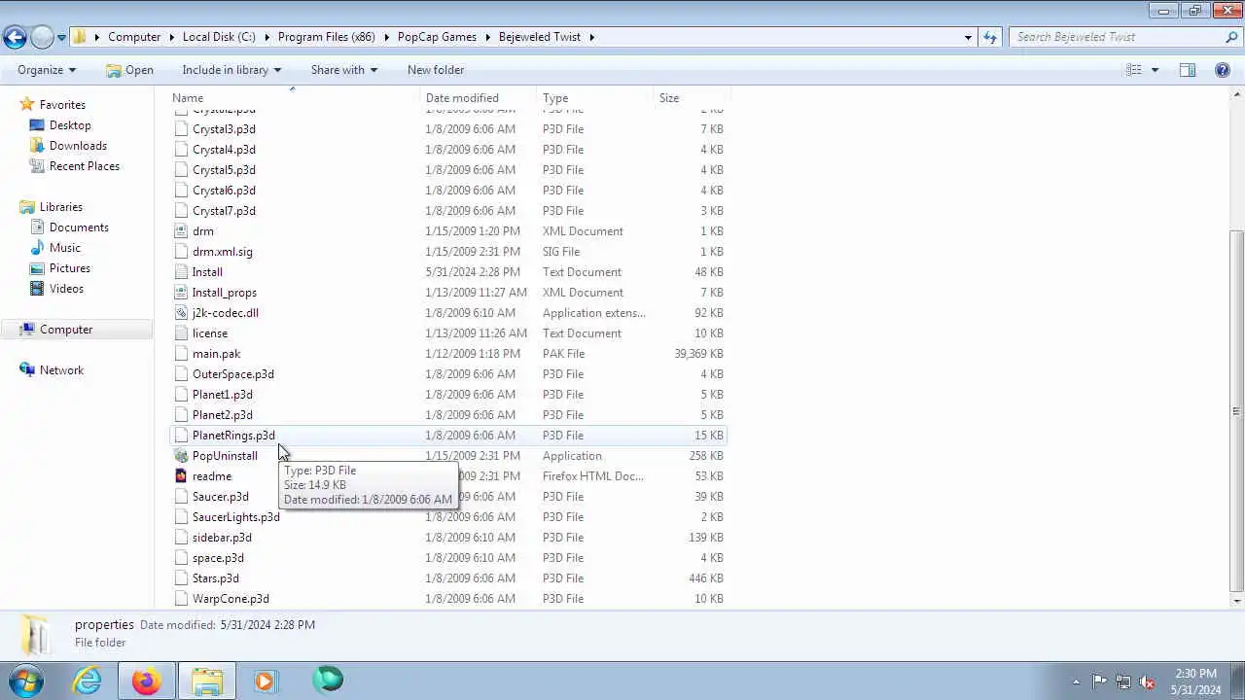Sort by the Type column header
This screenshot has height=700, width=1245.
pyautogui.click(x=595, y=98)
